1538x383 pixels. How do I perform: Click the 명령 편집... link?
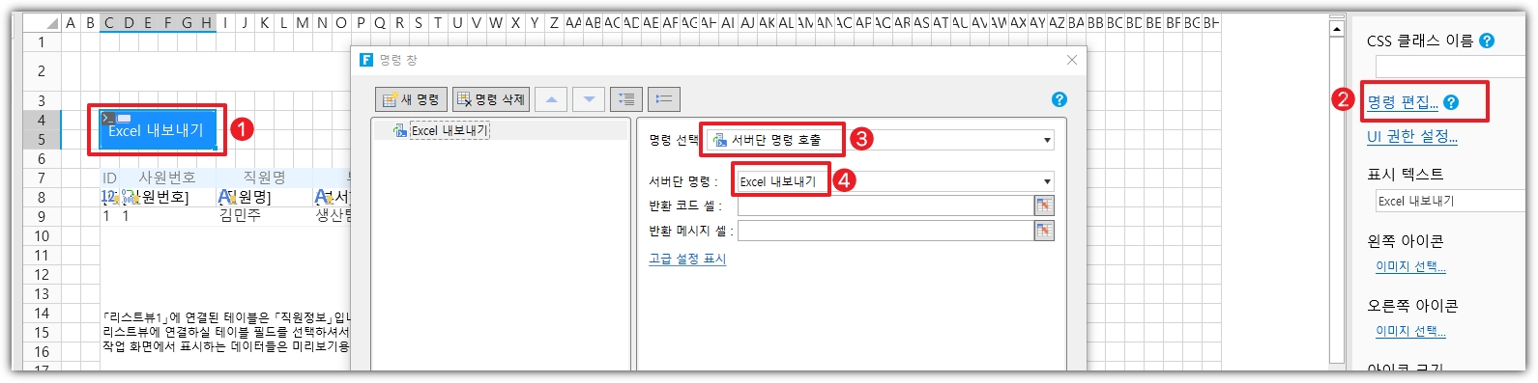pyautogui.click(x=1403, y=102)
